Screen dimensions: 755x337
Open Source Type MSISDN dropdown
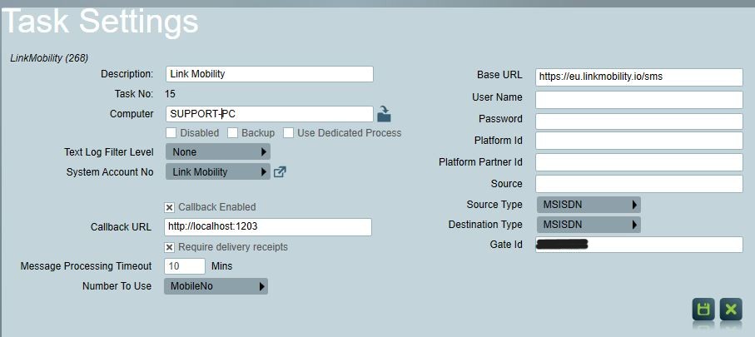(589, 205)
